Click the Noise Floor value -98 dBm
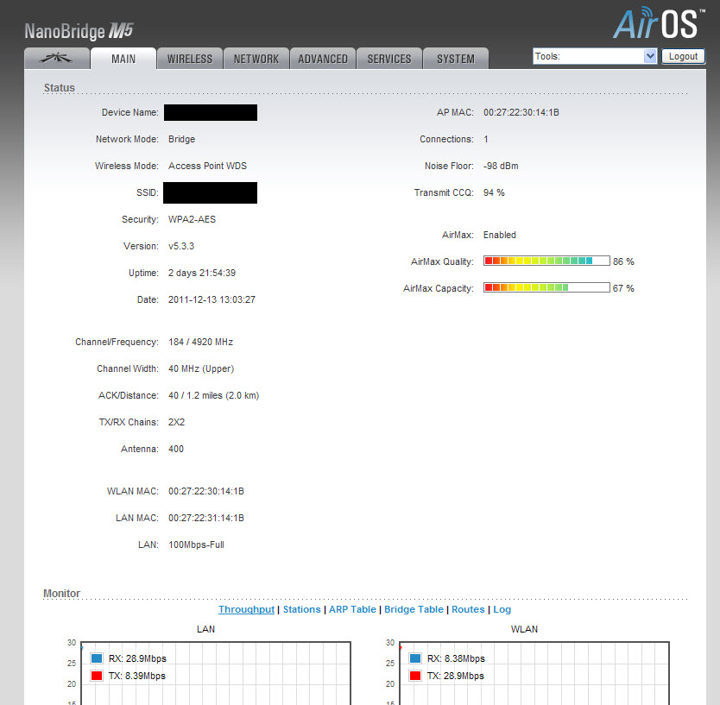 (501, 166)
